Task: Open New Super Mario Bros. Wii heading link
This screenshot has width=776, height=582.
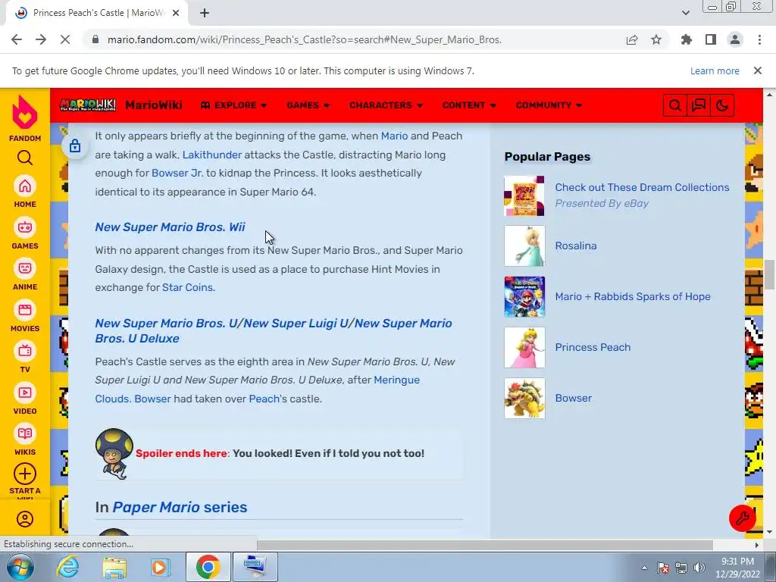Action: coord(170,227)
